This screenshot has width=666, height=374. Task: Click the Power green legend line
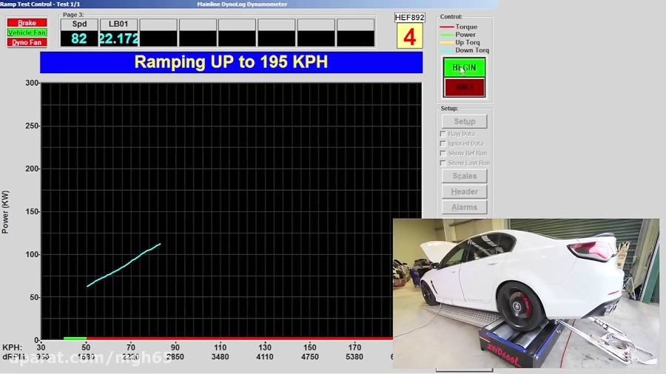coord(447,35)
